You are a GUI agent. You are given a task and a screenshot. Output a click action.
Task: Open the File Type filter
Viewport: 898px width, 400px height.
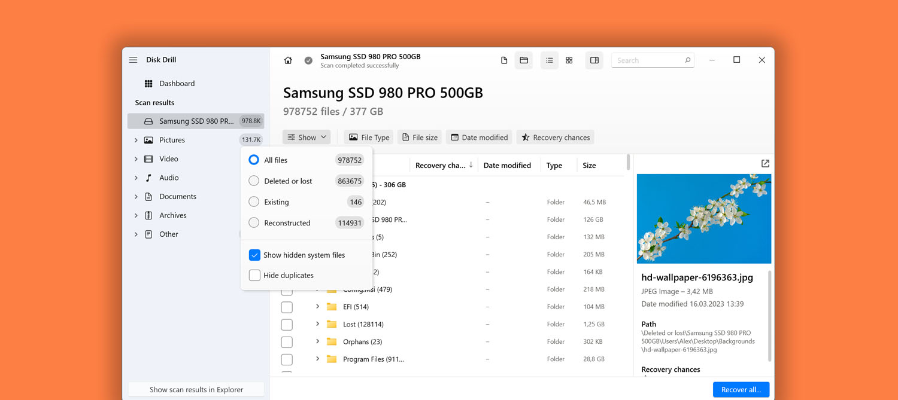368,137
